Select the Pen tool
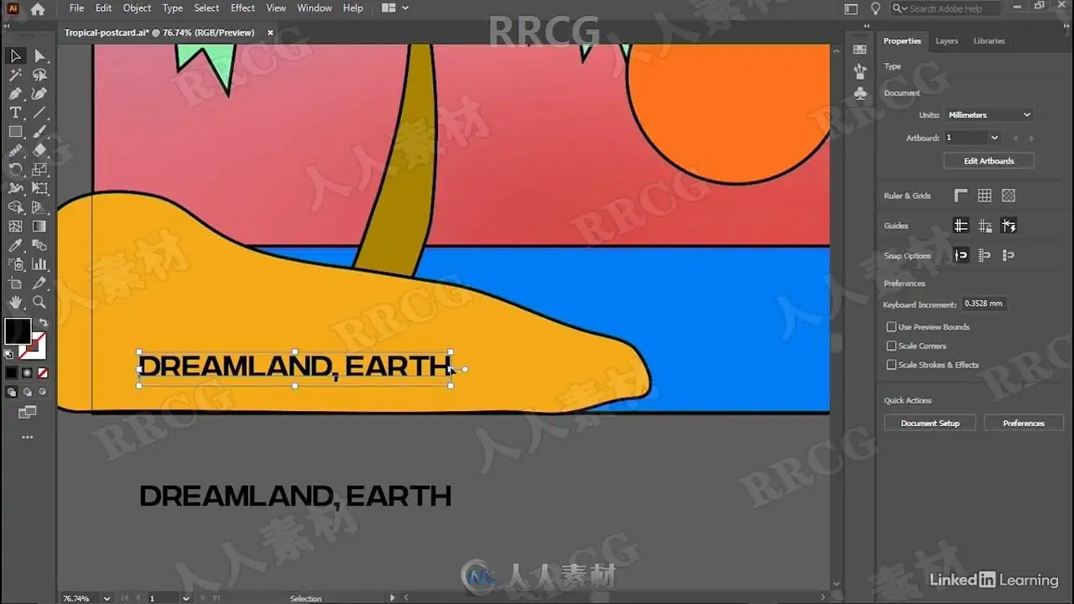This screenshot has height=604, width=1074. pyautogui.click(x=15, y=94)
